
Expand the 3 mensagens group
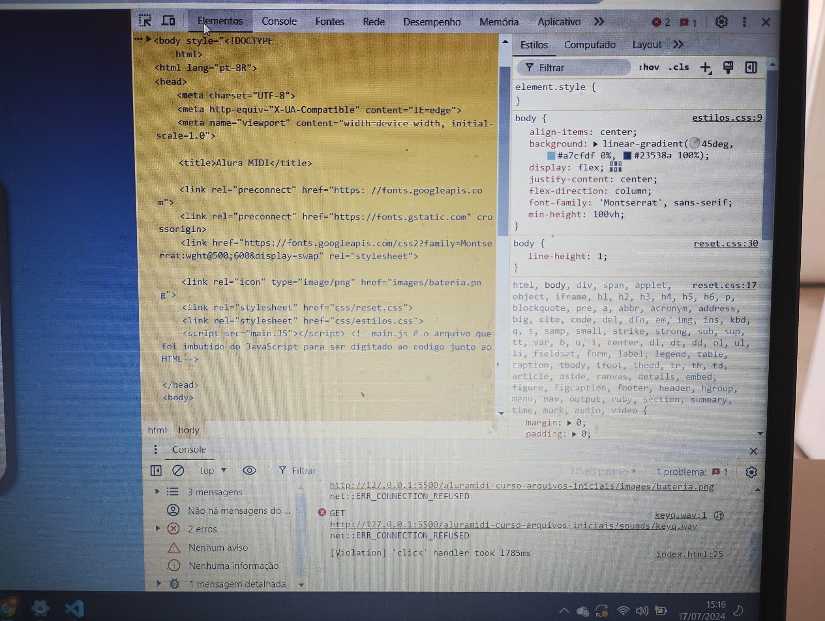(157, 492)
